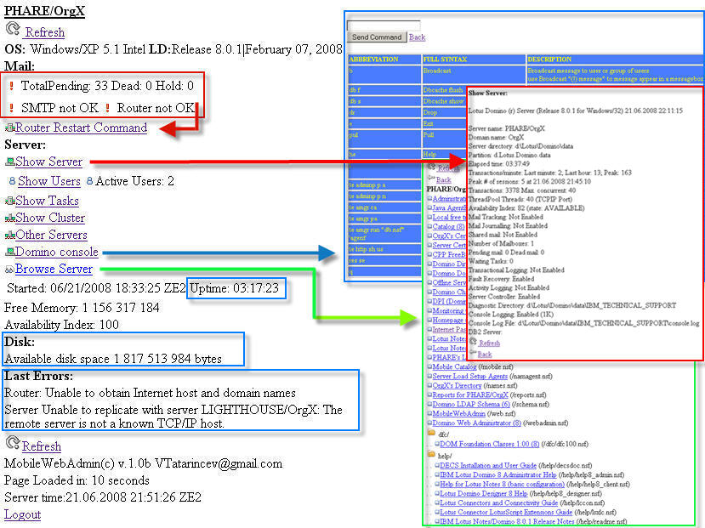The width and height of the screenshot is (705, 528).
Task: Open the Lotus Connector LotusScript Extensions Guide link
Action: (506, 512)
